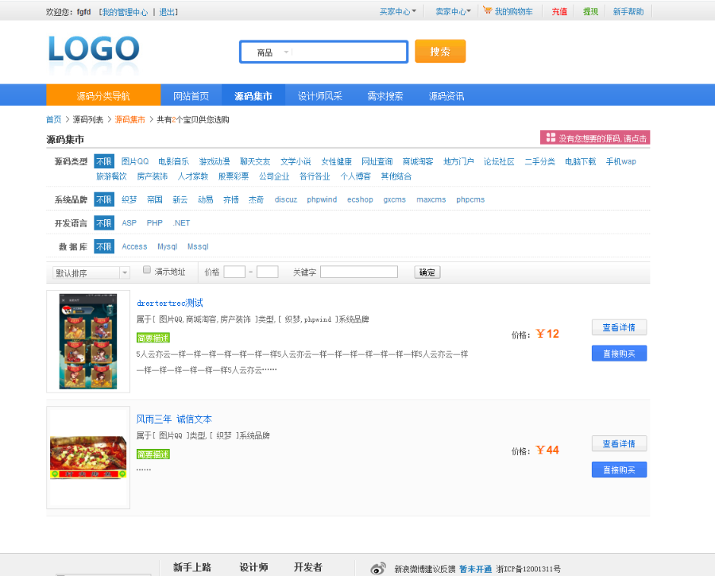This screenshot has height=576, width=715.
Task: Click the pink 没有您想要的源码 banner
Action: pos(595,137)
